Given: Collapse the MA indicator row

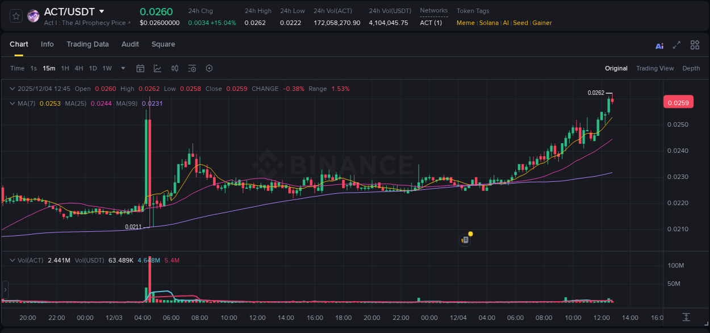Looking at the screenshot, I should point(12,103).
